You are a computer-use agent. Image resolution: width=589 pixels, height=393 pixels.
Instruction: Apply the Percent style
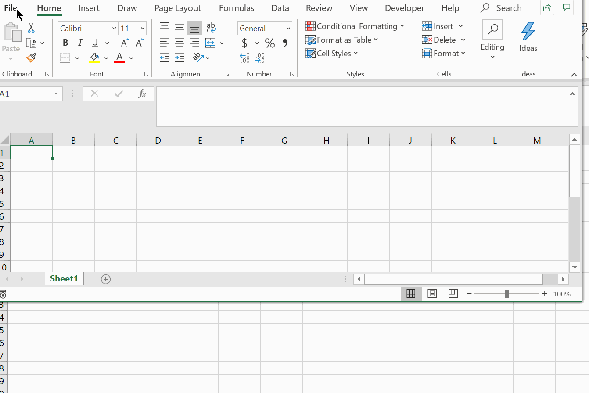pos(269,43)
